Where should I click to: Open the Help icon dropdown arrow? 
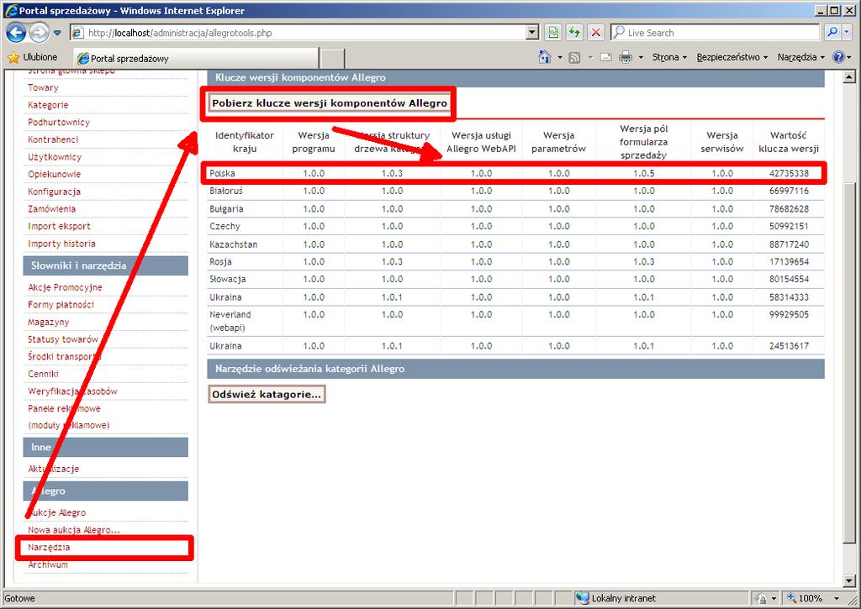coord(849,57)
